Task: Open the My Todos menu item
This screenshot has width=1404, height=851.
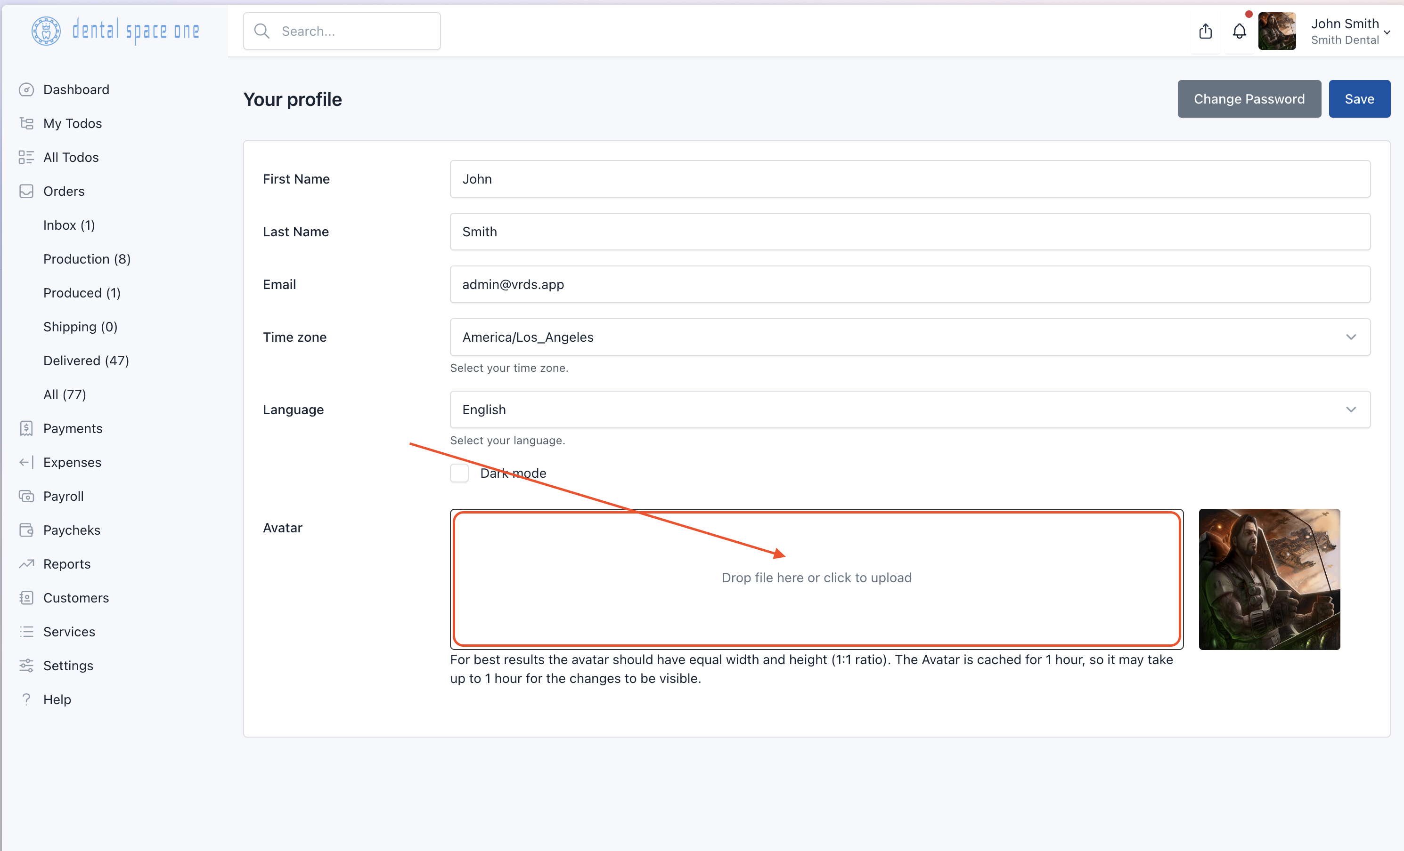Action: tap(72, 123)
